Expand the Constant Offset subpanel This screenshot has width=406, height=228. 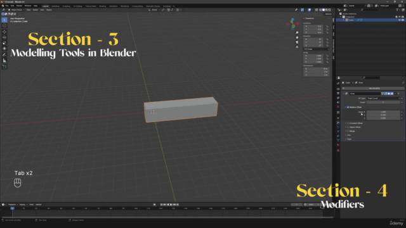pos(346,123)
